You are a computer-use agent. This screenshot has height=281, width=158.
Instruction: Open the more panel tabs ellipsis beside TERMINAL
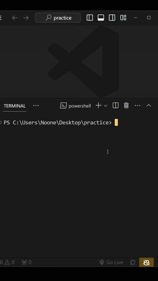36,105
